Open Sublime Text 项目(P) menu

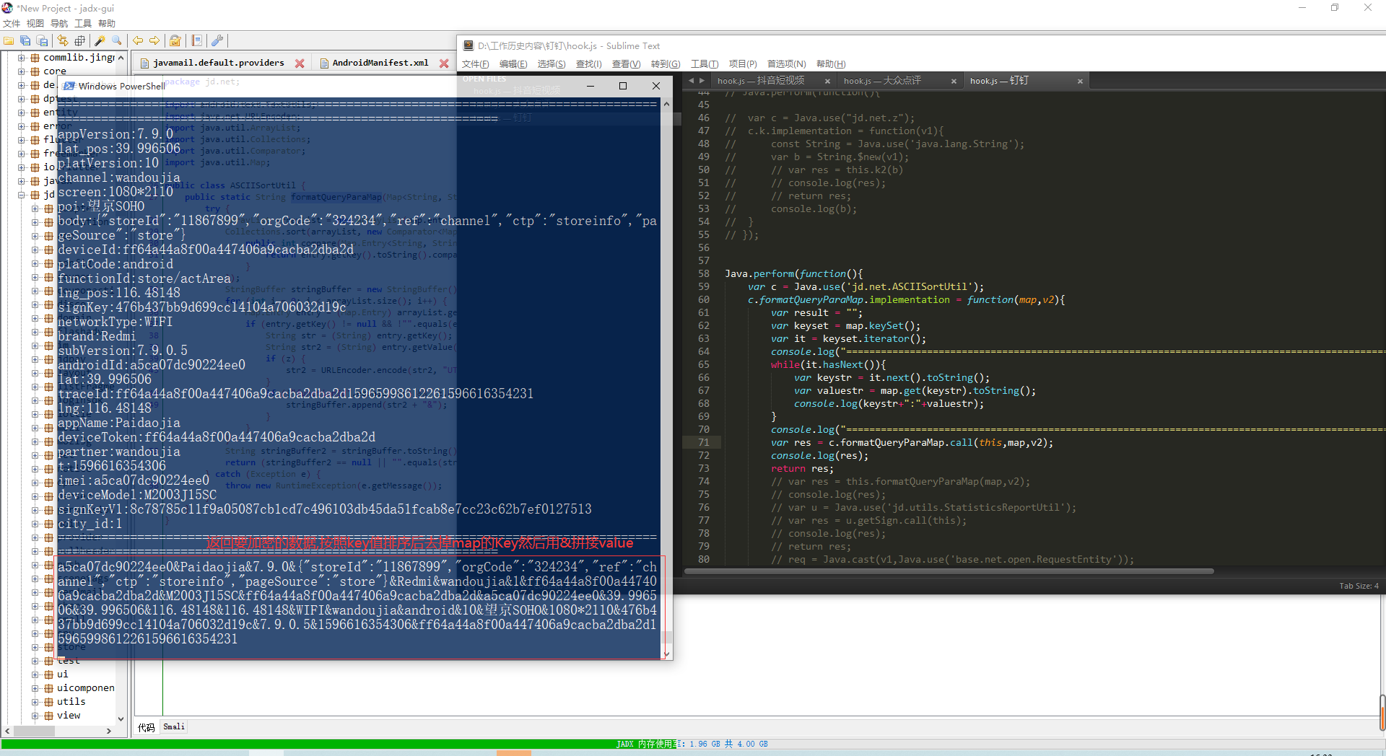point(743,64)
